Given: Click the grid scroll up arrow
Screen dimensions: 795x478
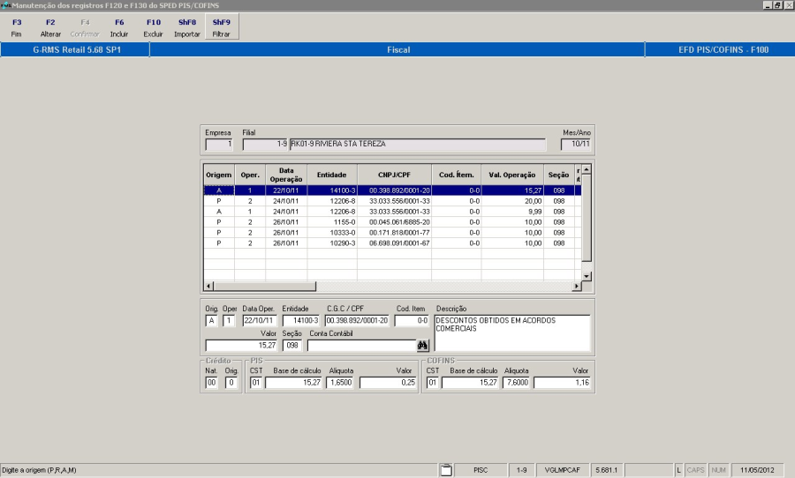Looking at the screenshot, I should point(587,169).
